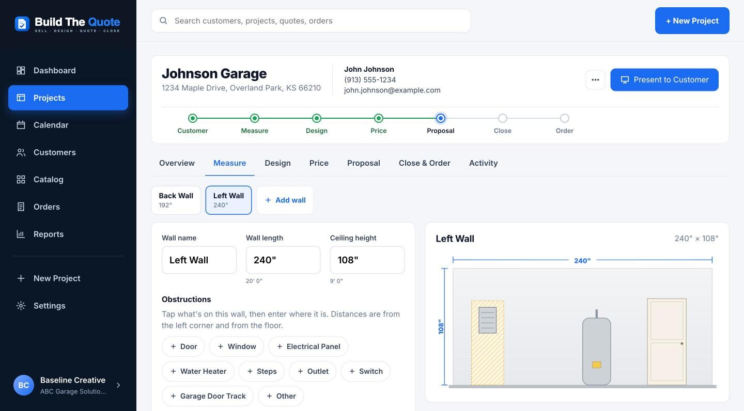Select the Proposal progress step
Screen dimensions: 744x411
point(441,124)
